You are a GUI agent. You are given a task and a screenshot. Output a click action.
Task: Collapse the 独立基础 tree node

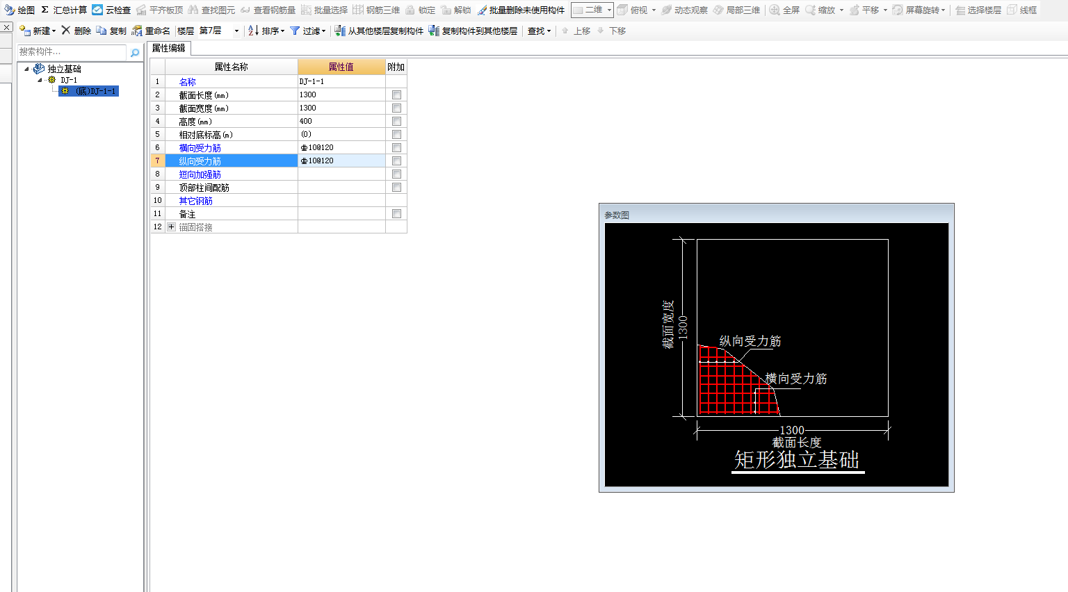coord(26,69)
